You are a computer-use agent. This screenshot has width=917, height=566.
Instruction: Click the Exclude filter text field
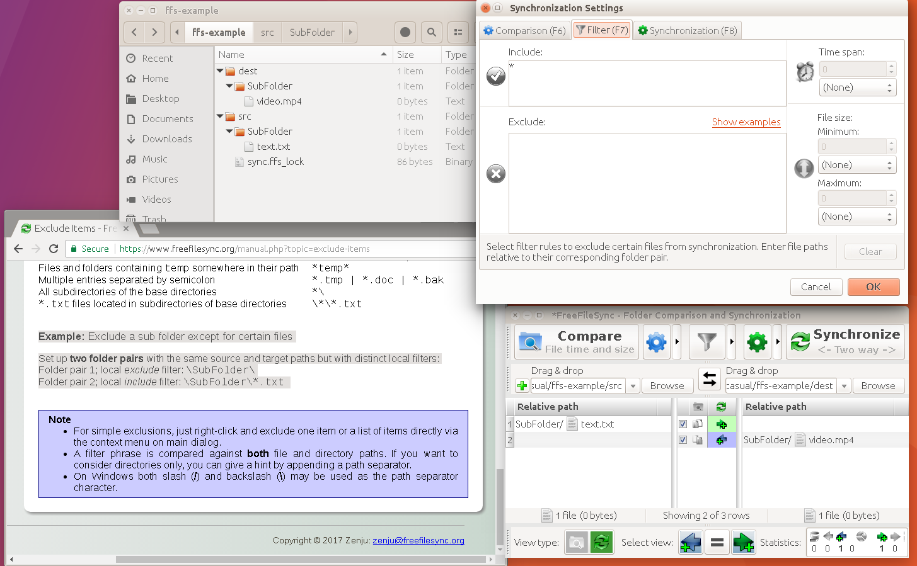tap(647, 183)
